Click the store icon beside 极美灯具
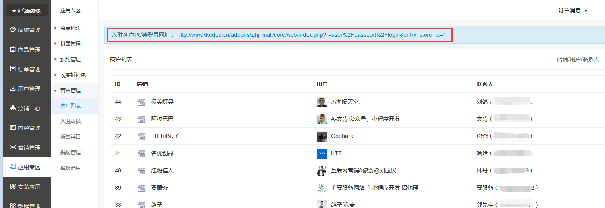The width and height of the screenshot is (605, 208). click(142, 102)
